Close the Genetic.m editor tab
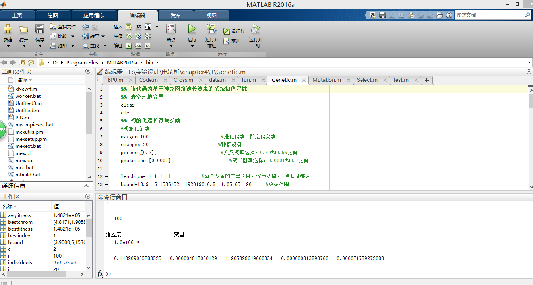This screenshot has height=285, width=533. point(304,80)
